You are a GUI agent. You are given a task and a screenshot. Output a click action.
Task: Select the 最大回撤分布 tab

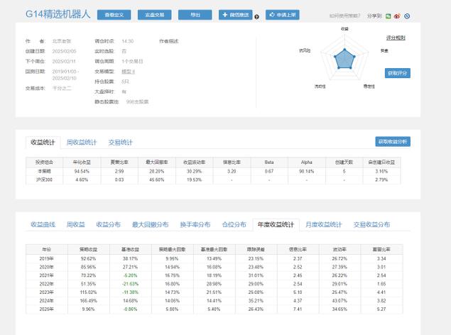pos(150,224)
